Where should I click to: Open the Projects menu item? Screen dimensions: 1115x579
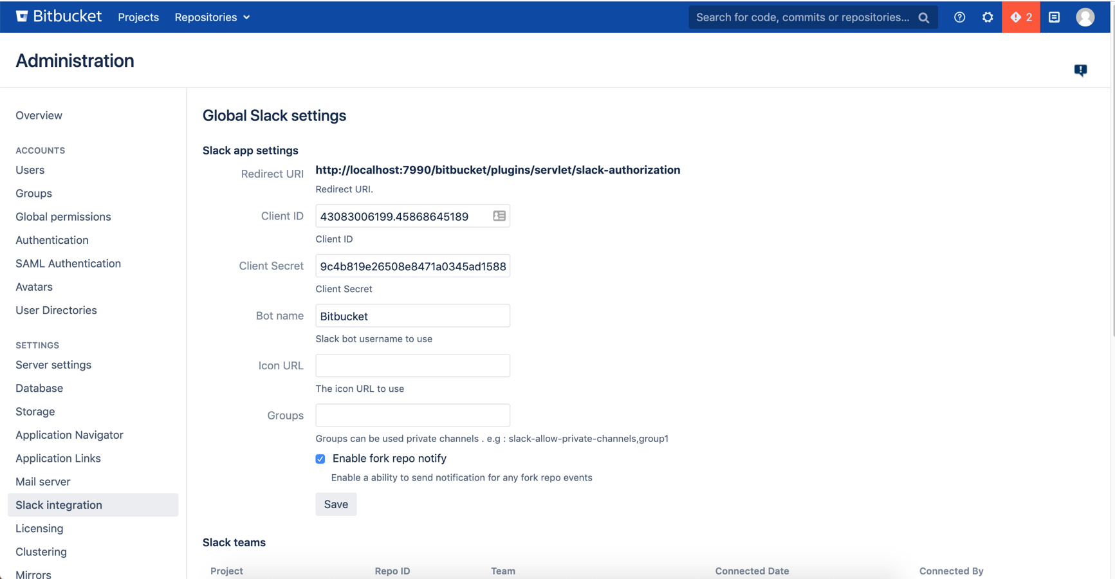point(138,17)
